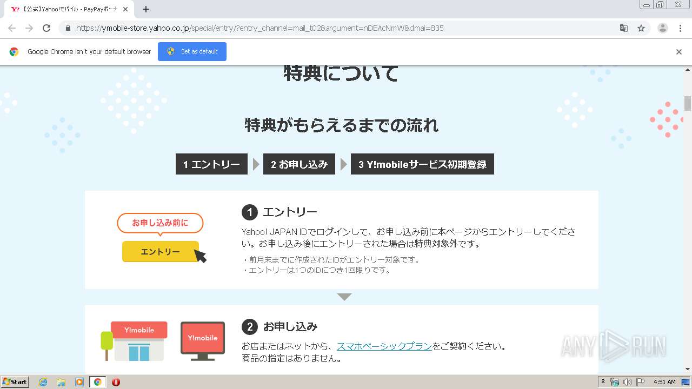Reload the page with the refresh icon

(46, 28)
